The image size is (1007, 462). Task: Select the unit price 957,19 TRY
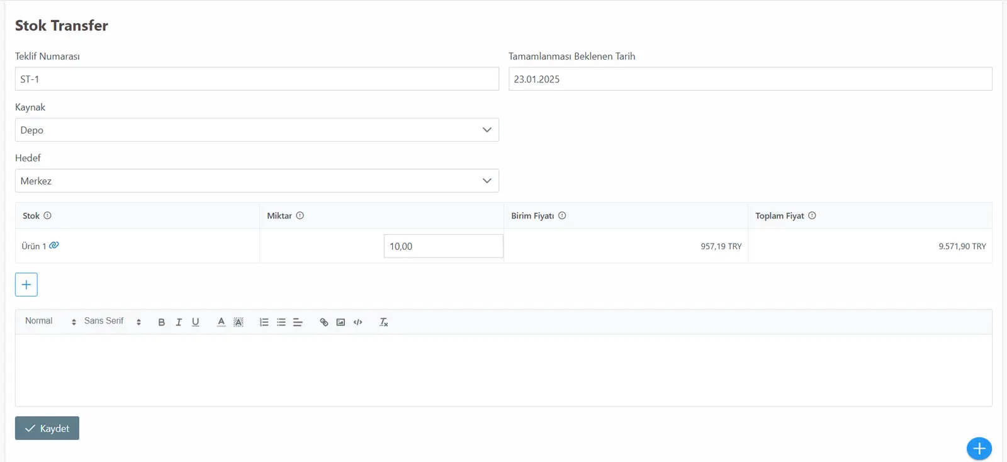pyautogui.click(x=721, y=246)
